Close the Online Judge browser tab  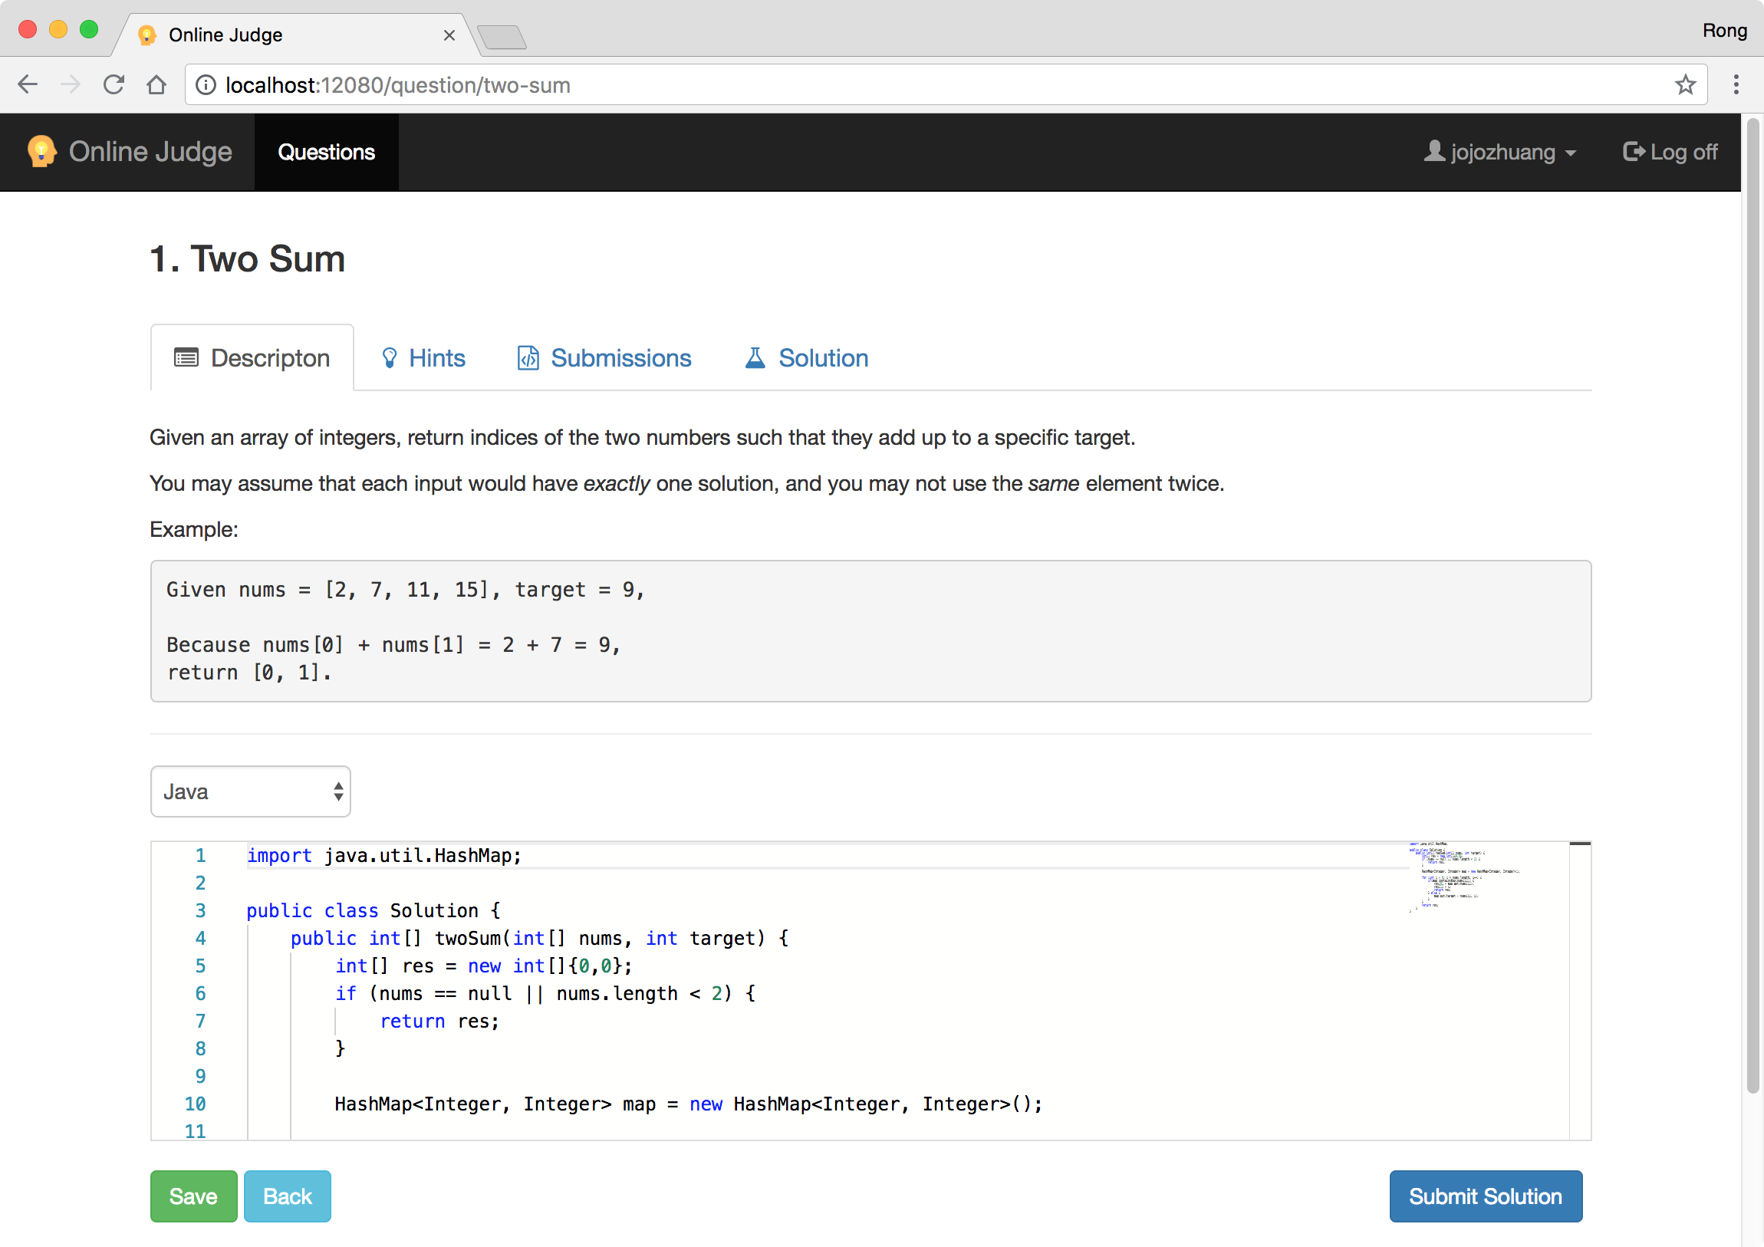pyautogui.click(x=449, y=35)
